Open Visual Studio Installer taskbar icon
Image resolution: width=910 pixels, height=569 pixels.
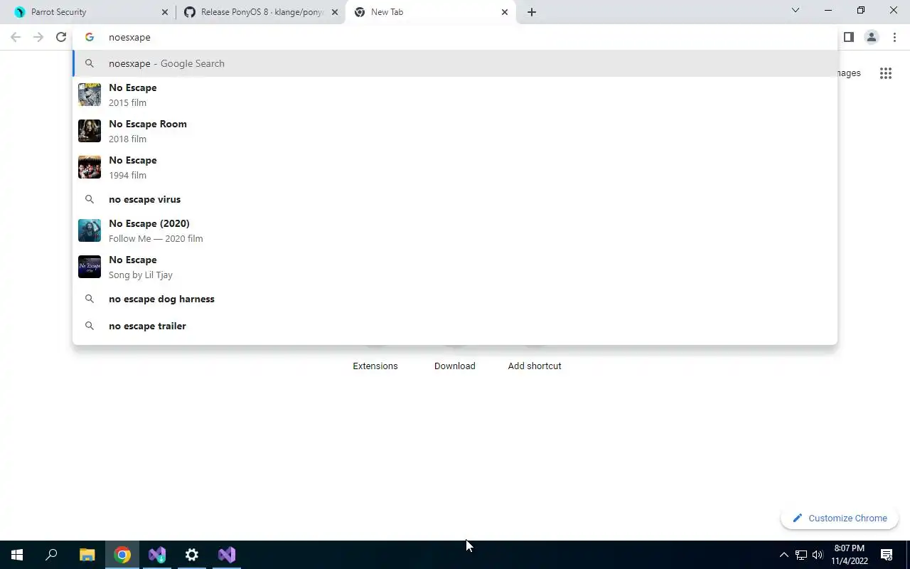157,555
